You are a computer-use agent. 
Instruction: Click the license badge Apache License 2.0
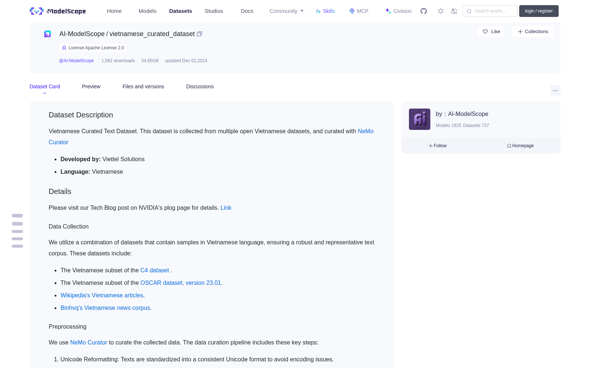(93, 48)
